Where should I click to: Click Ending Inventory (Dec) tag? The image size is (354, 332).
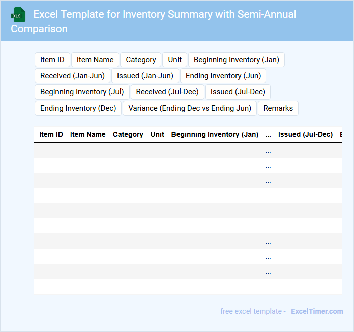click(x=78, y=108)
